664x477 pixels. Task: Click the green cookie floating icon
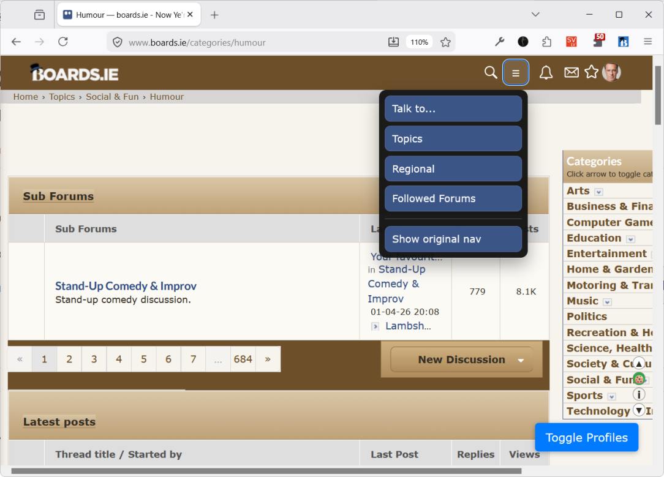639,379
